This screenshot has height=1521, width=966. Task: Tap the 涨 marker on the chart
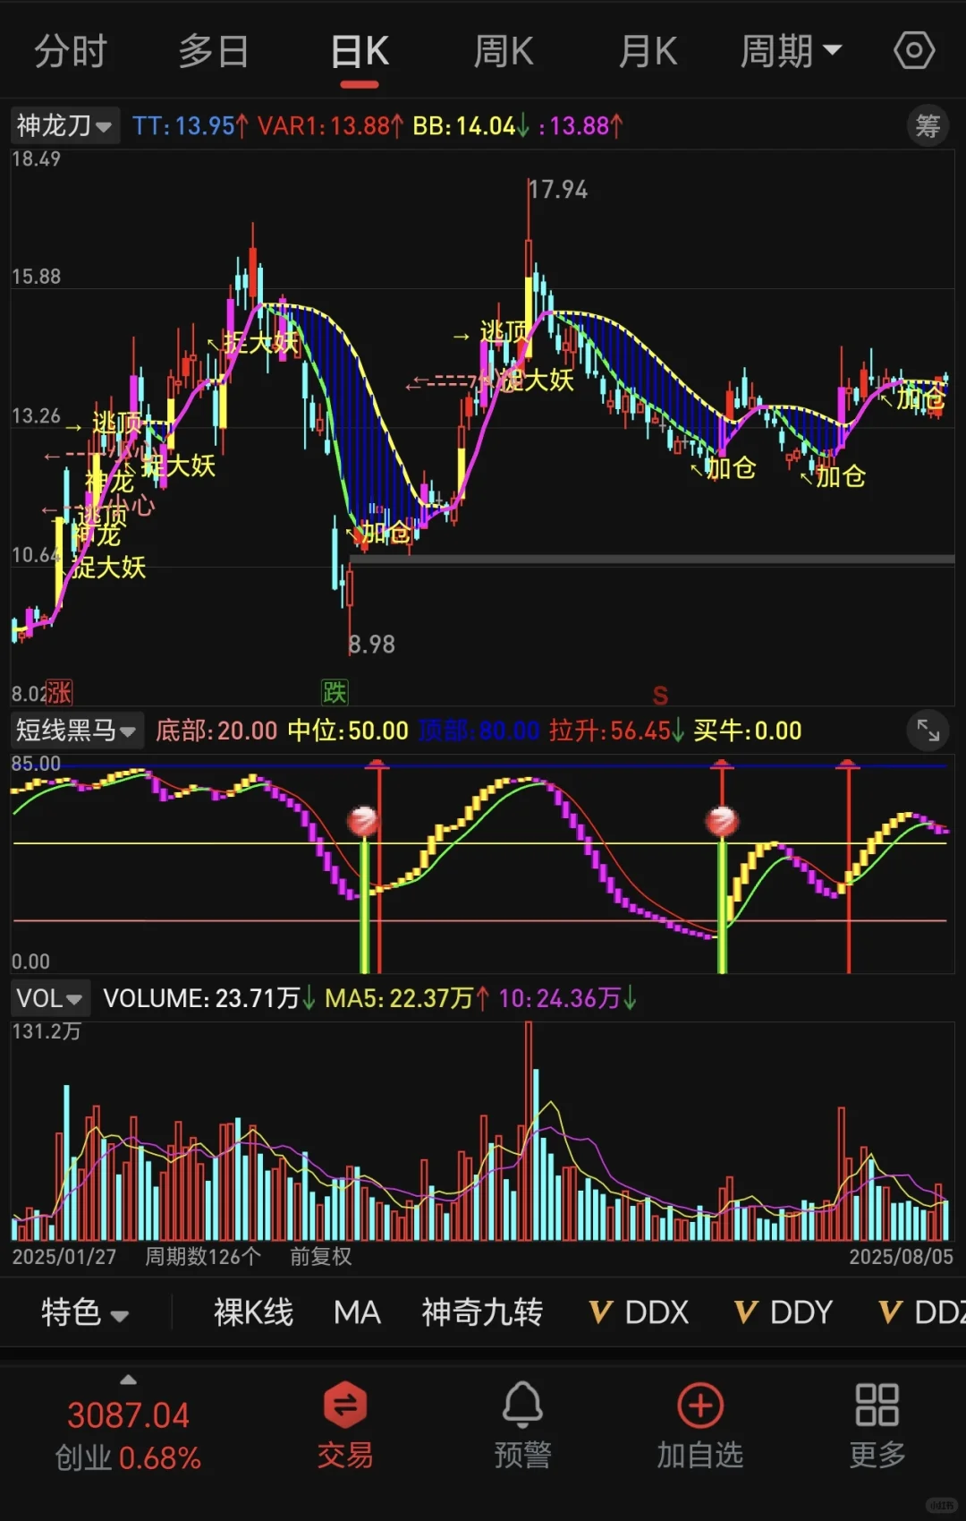(x=59, y=692)
